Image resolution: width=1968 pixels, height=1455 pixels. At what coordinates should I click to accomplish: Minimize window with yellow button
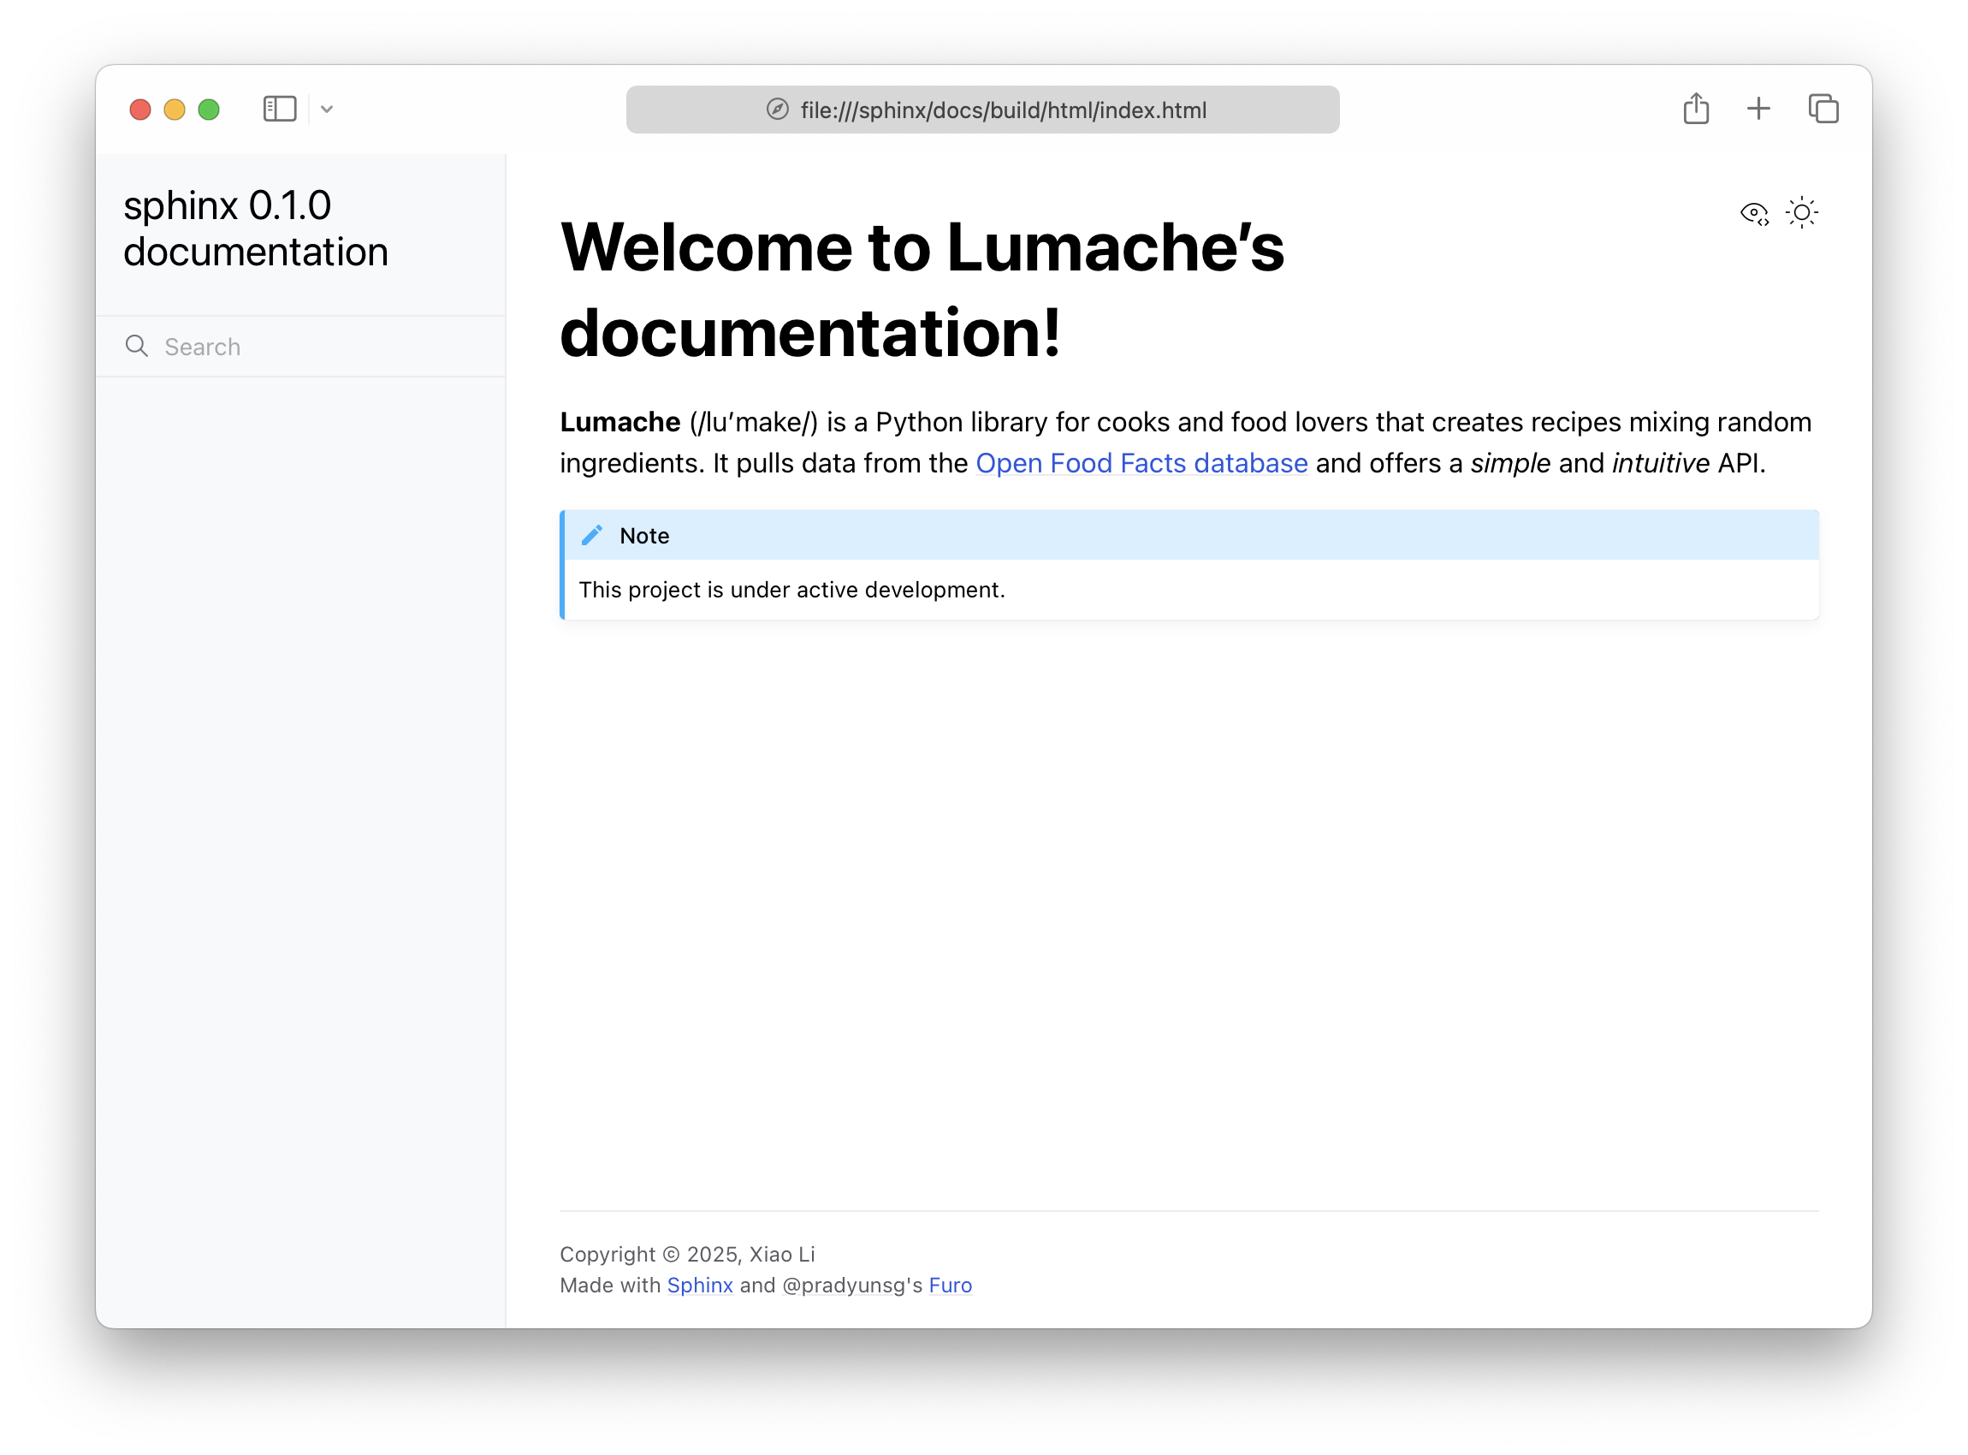[x=175, y=110]
